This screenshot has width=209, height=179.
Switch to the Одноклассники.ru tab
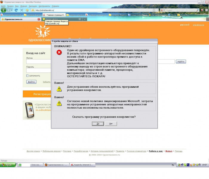coord(19,19)
